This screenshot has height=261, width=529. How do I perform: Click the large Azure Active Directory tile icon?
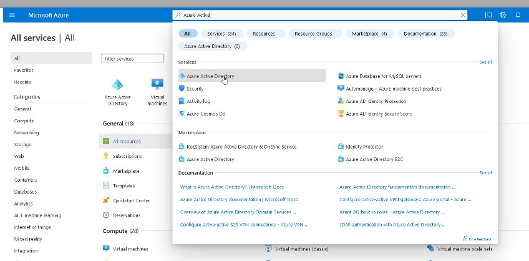(x=117, y=84)
